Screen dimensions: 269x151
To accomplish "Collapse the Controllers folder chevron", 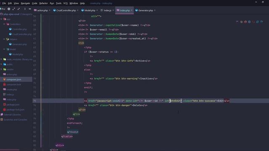I will (x=4, y=24).
